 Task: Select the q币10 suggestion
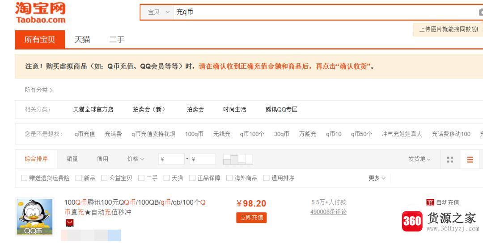tap(334, 134)
